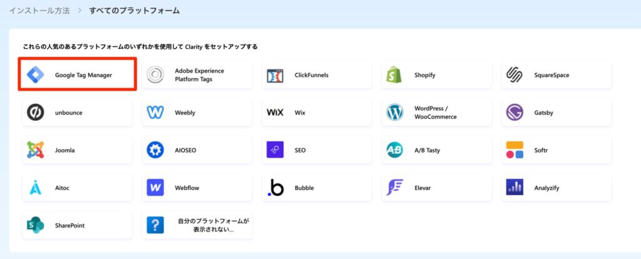Select the Joomla platform label
This screenshot has width=641, height=259.
64,150
